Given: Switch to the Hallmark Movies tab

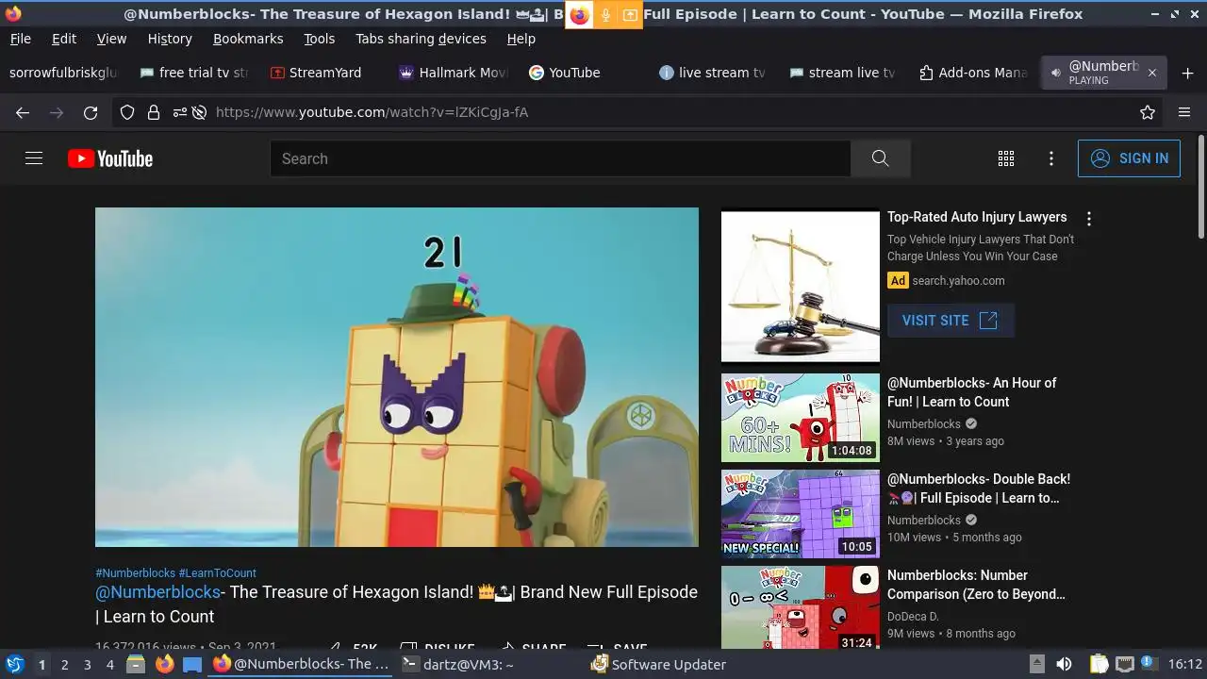Looking at the screenshot, I should coord(453,73).
